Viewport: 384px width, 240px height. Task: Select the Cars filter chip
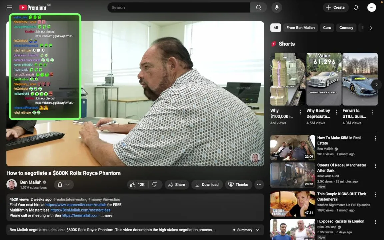pyautogui.click(x=327, y=28)
